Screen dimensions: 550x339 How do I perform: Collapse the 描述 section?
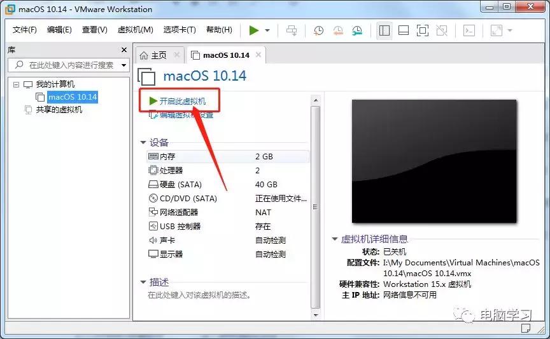tap(143, 282)
